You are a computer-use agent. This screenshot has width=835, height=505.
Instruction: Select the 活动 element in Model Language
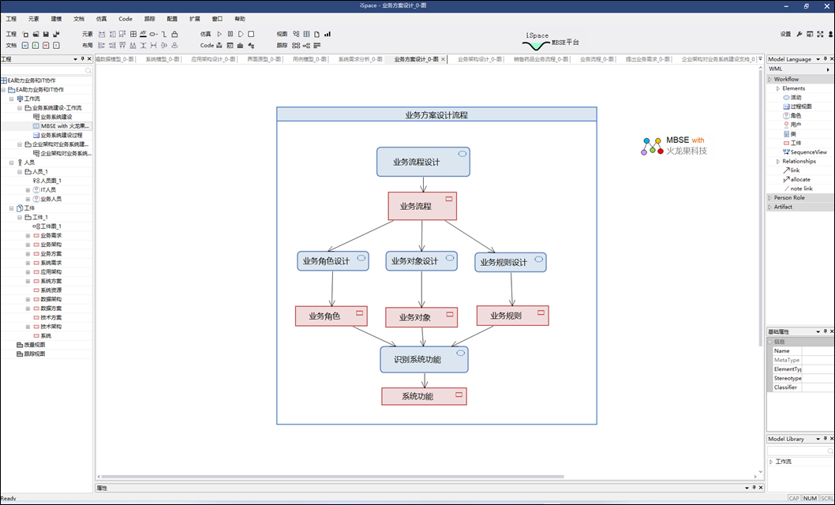(796, 97)
